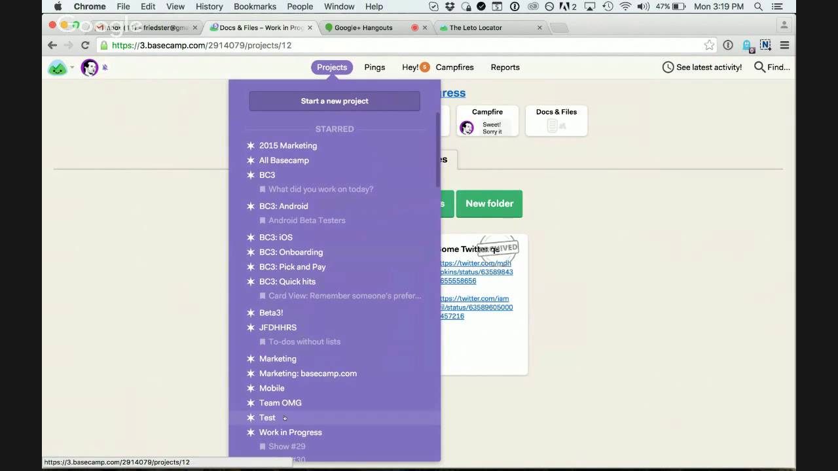Open bookmark What did you work on today?
Viewport: 838px width, 471px height.
click(321, 189)
